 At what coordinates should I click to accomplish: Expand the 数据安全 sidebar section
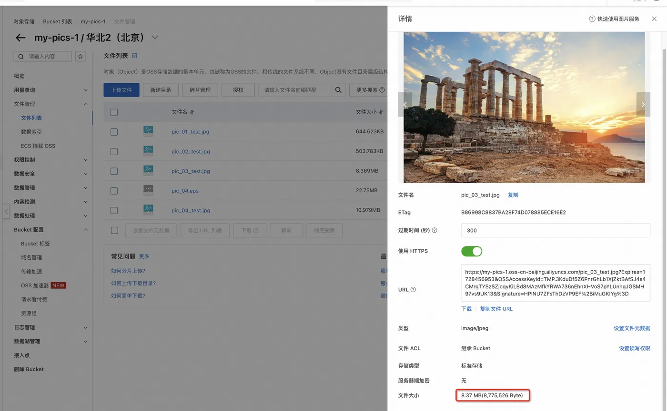click(x=86, y=174)
